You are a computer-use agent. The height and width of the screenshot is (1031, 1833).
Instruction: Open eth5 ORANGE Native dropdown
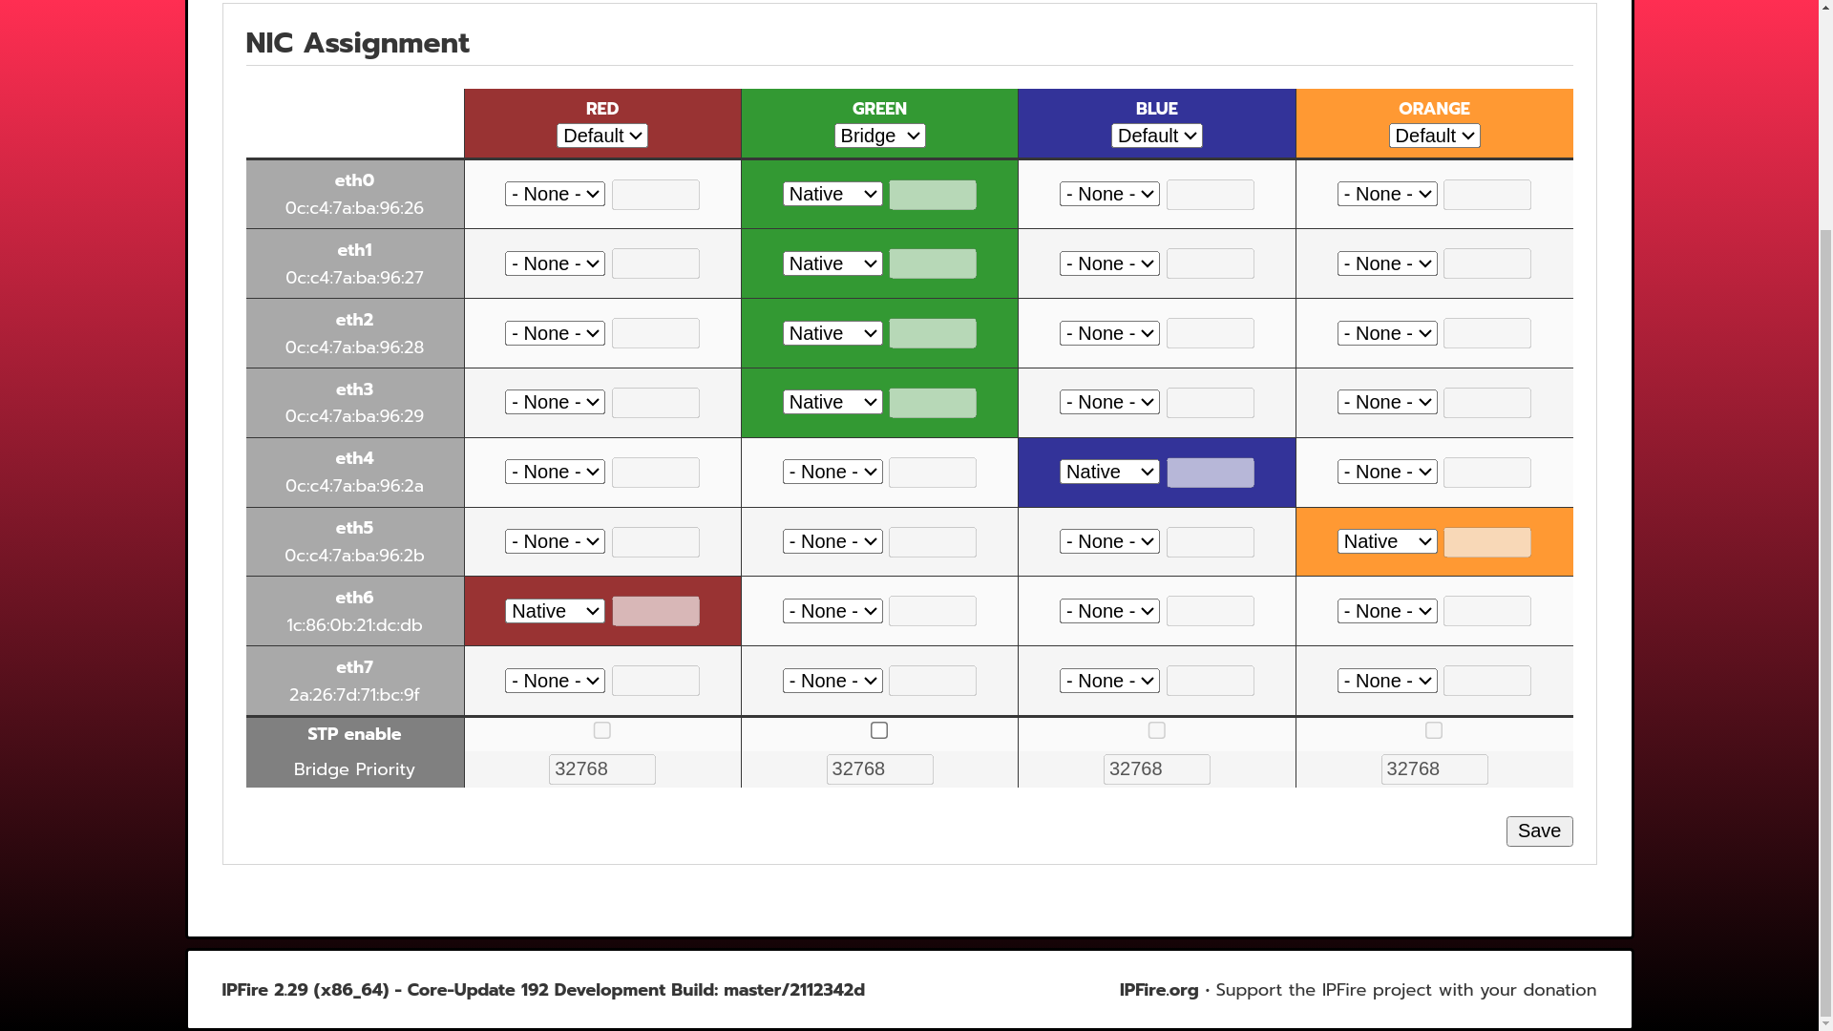point(1387,541)
